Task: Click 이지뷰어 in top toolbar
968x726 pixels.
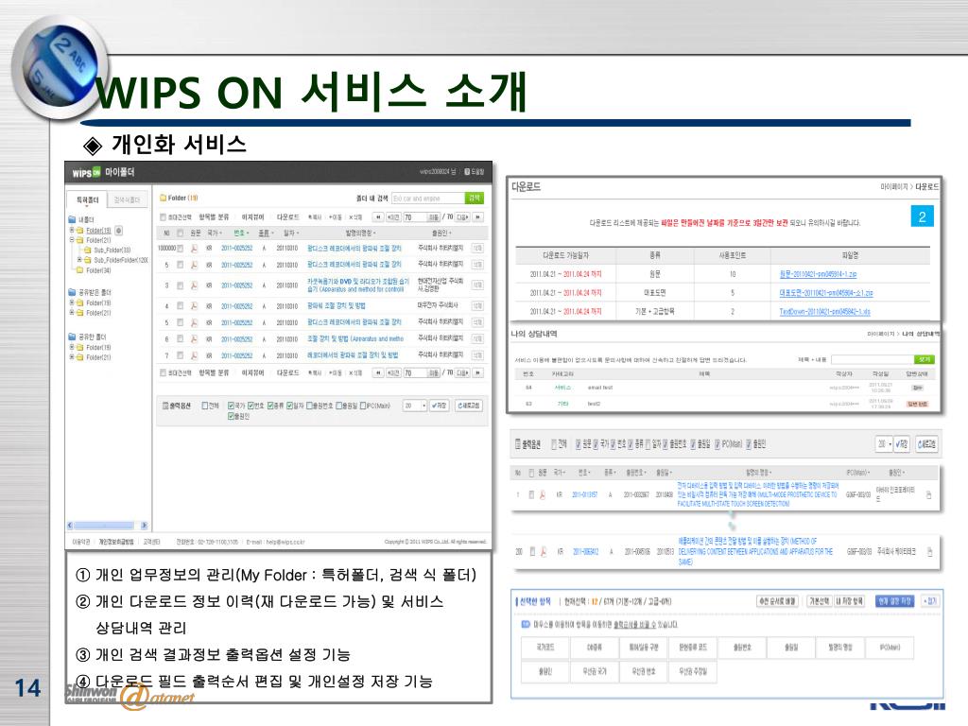Action: tap(252, 217)
